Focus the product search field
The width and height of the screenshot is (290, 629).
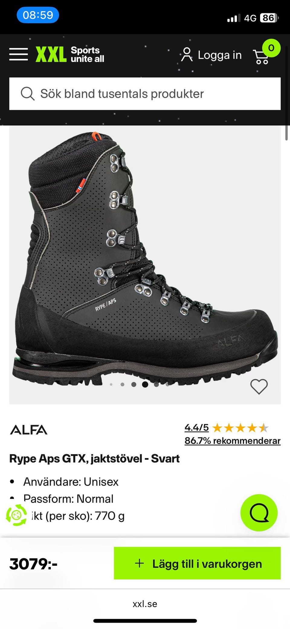tap(145, 94)
